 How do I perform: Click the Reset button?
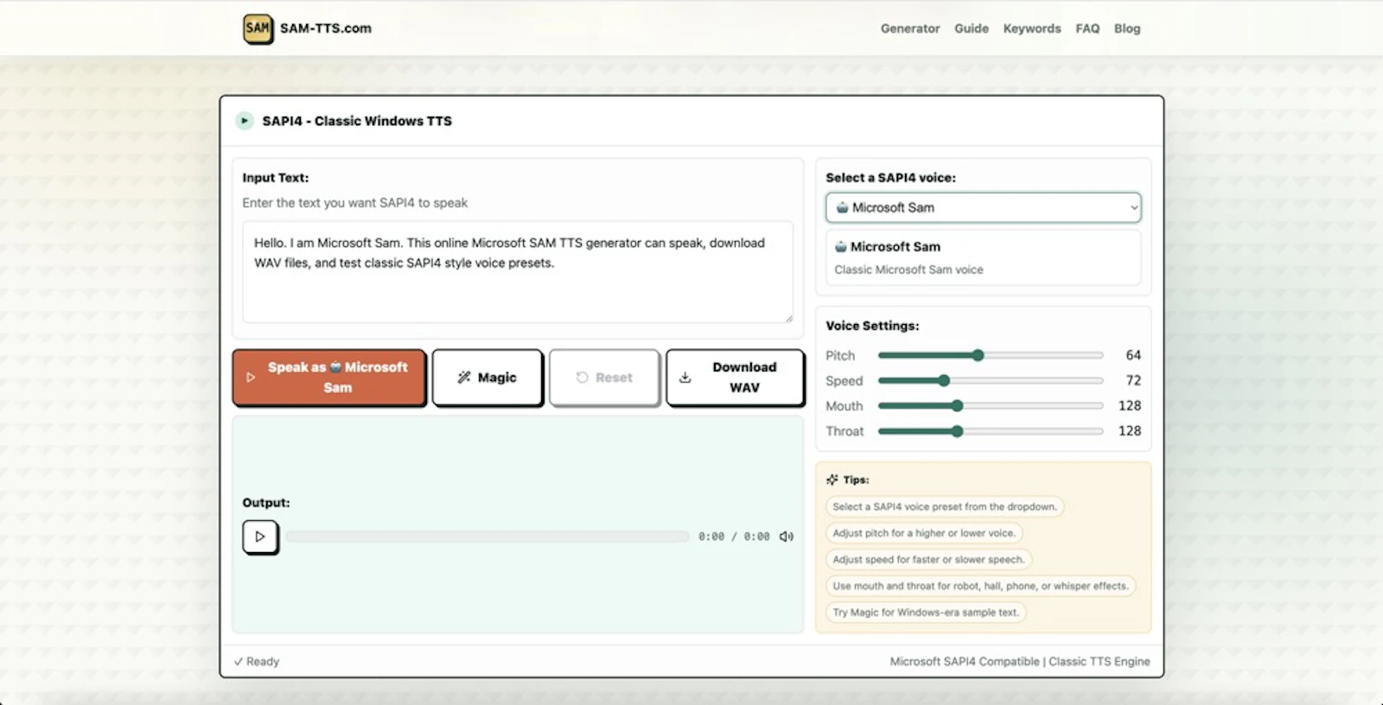(x=604, y=378)
